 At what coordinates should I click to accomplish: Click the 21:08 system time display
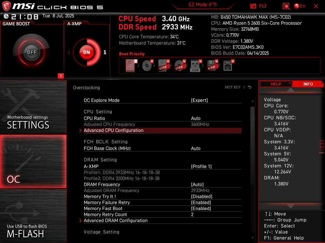pyautogui.click(x=25, y=16)
